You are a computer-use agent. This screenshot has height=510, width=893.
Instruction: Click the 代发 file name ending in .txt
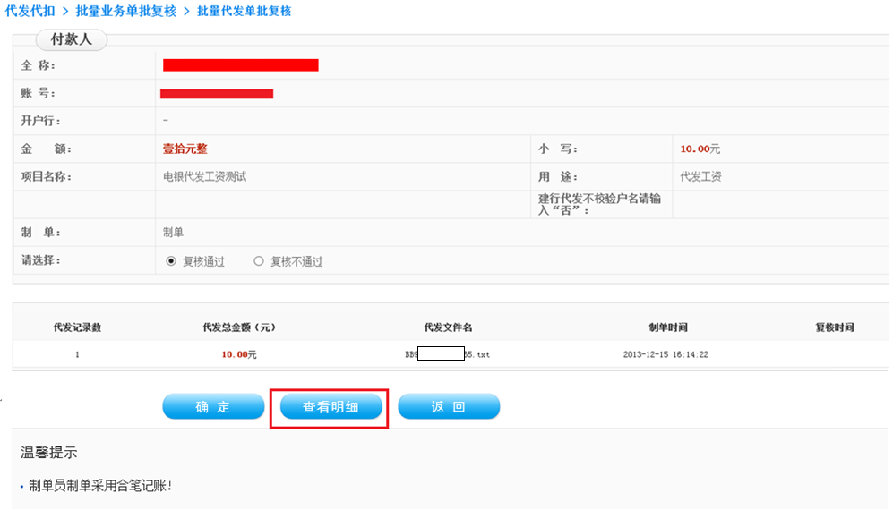(447, 354)
